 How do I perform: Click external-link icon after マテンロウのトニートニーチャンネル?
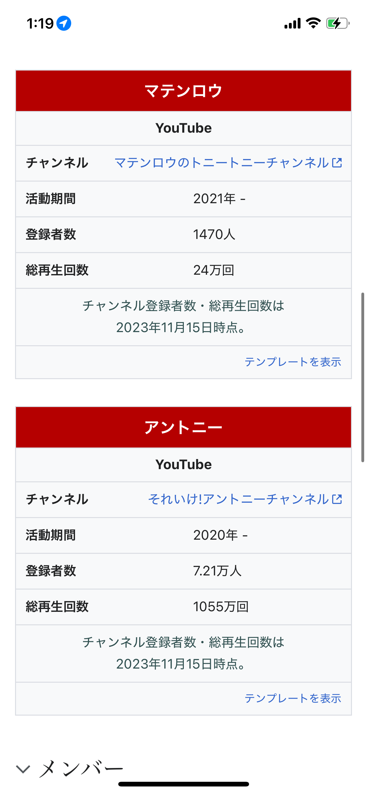(337, 163)
